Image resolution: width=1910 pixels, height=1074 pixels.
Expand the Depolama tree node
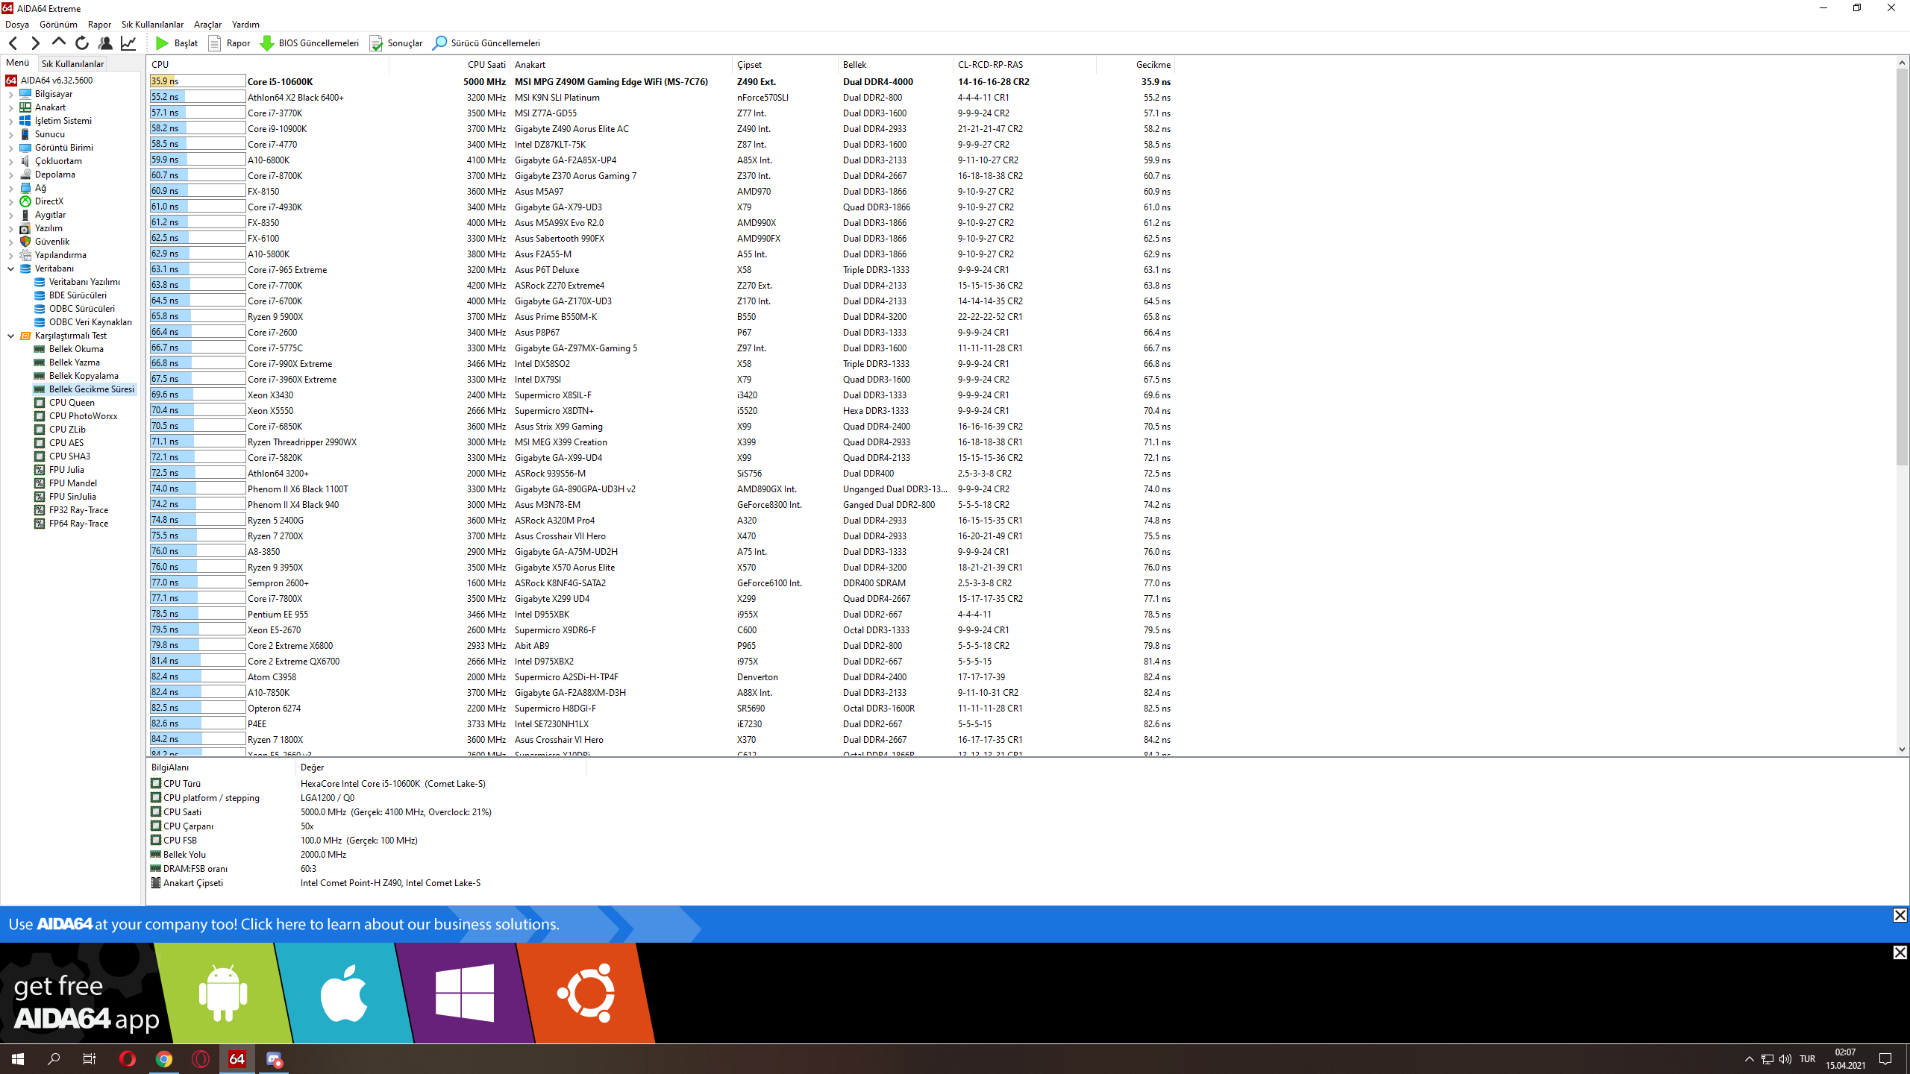pos(10,175)
